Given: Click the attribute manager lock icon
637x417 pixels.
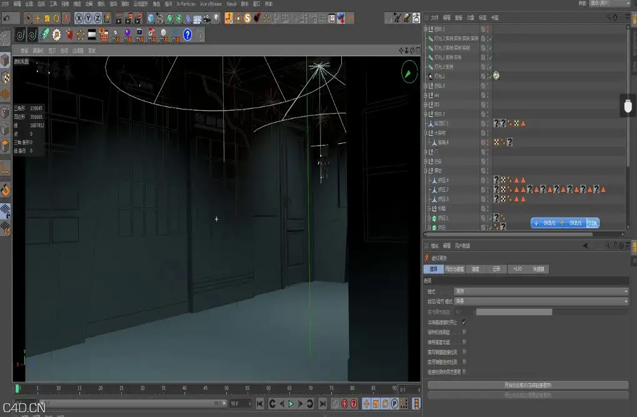Looking at the screenshot, I should point(615,246).
